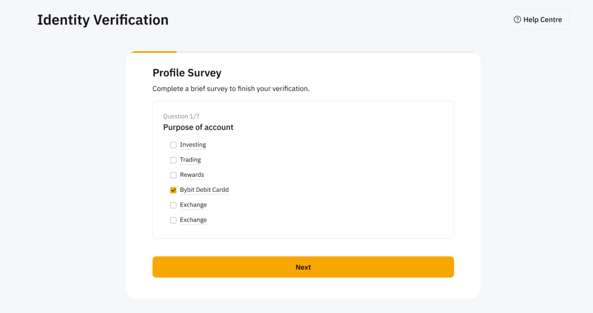Click the Question 1/7 step indicator
593x313 pixels.
coord(181,116)
